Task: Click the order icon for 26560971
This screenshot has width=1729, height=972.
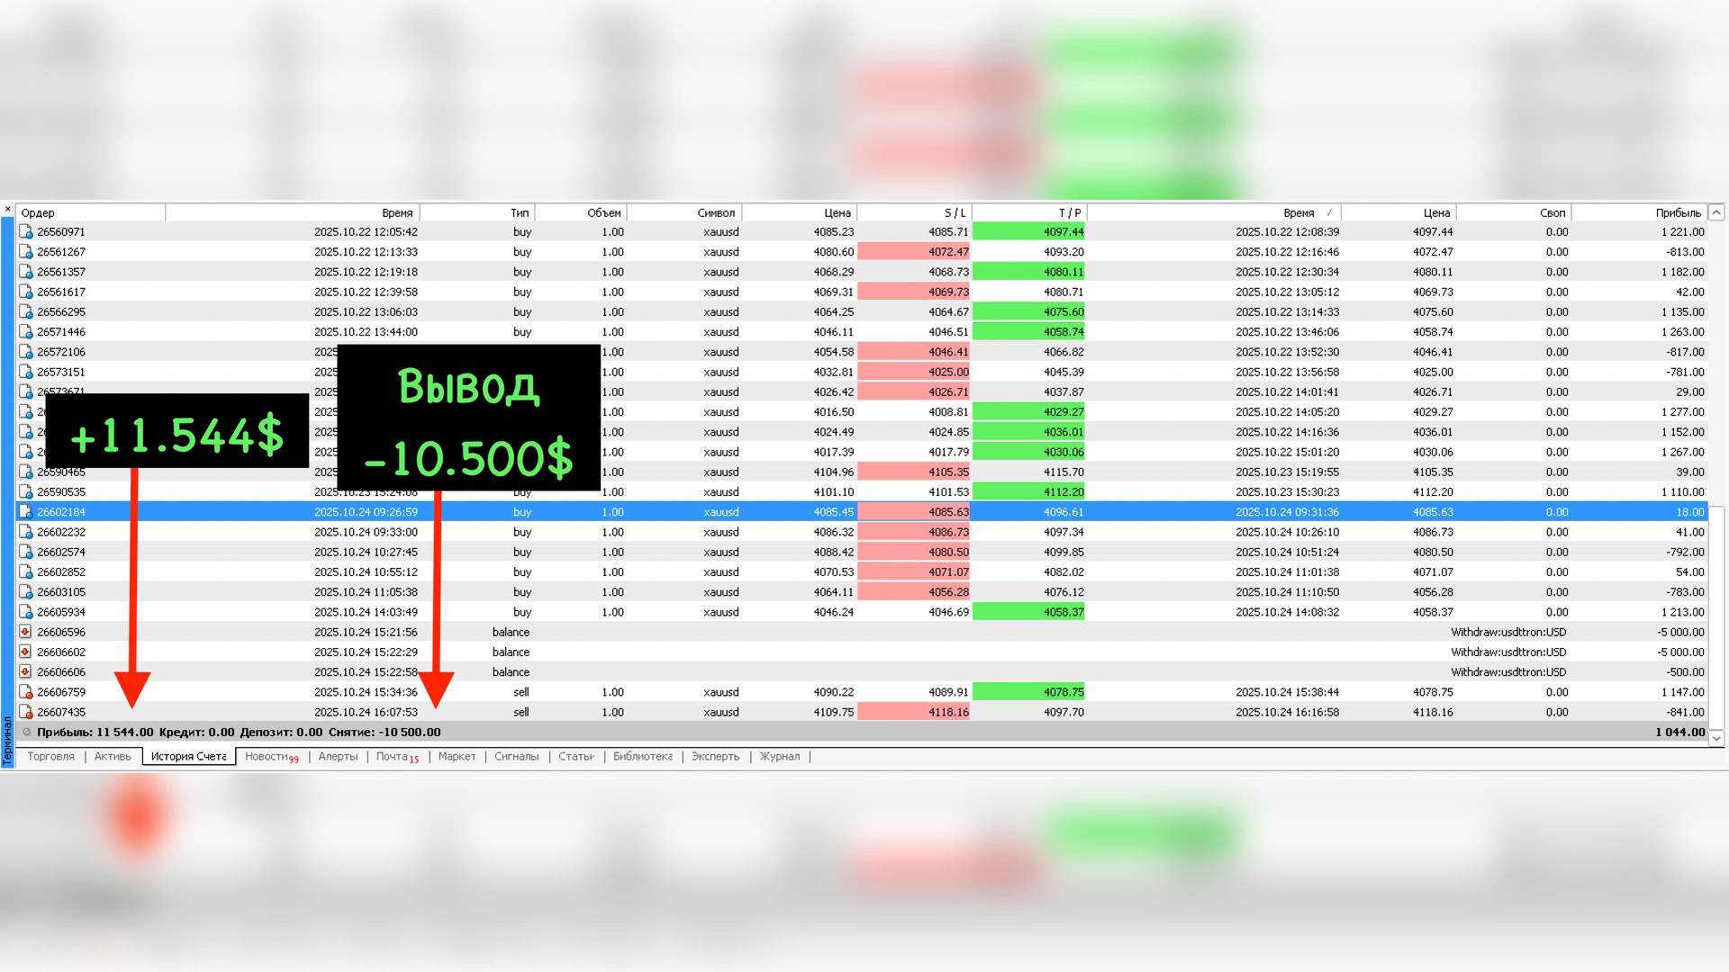Action: point(26,232)
